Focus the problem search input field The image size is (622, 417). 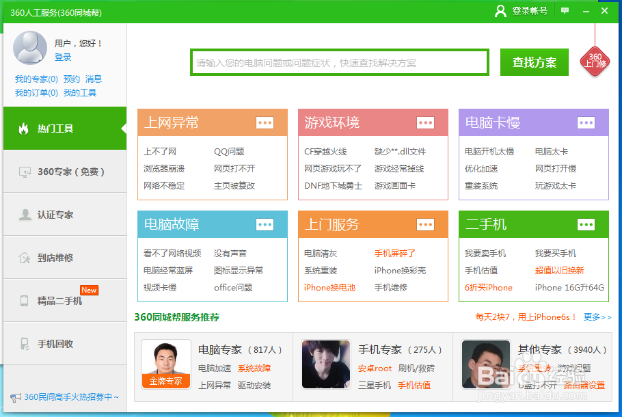(340, 62)
